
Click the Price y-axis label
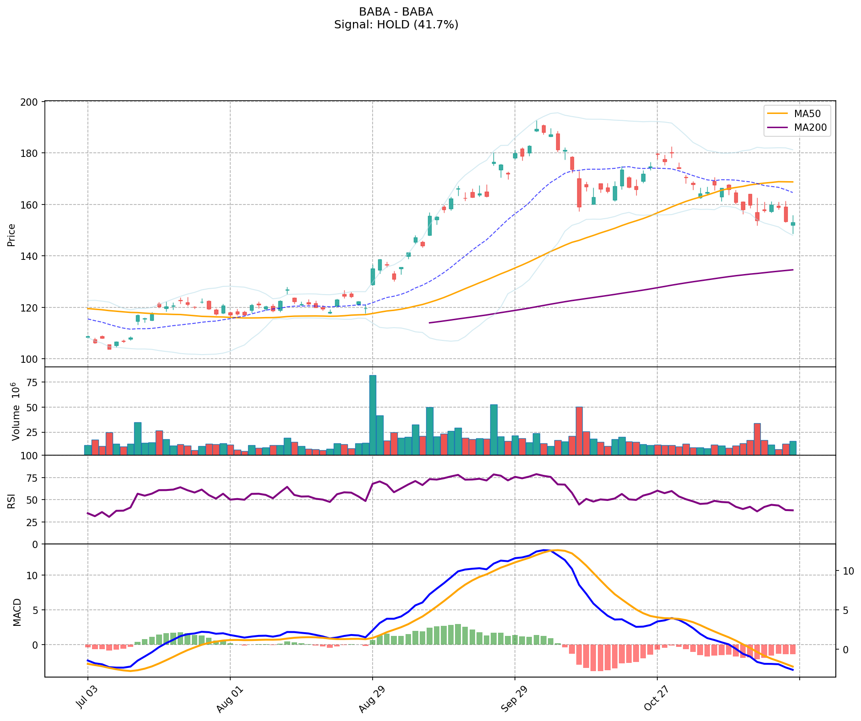click(x=12, y=235)
